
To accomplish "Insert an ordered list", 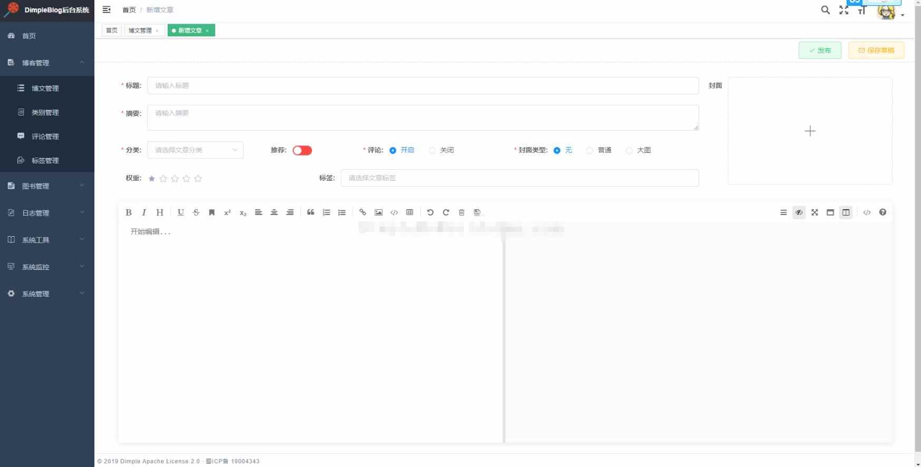I will [326, 212].
